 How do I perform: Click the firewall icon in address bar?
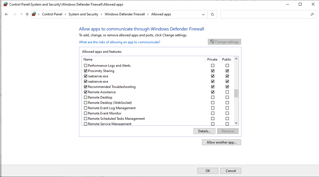click(x=34, y=14)
